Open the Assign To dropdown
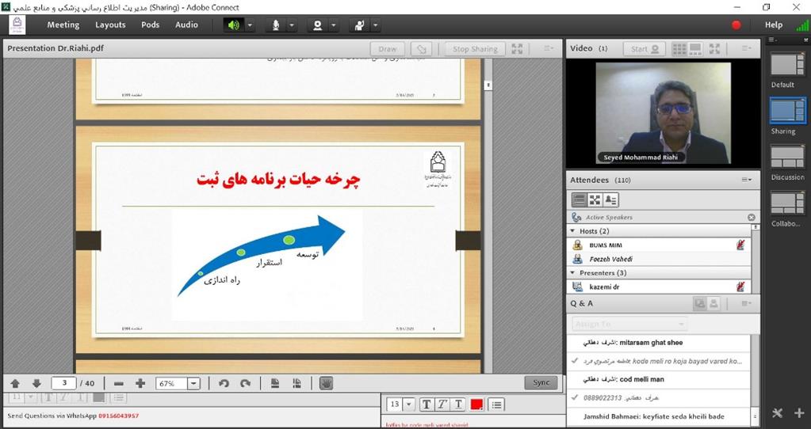 click(x=629, y=325)
